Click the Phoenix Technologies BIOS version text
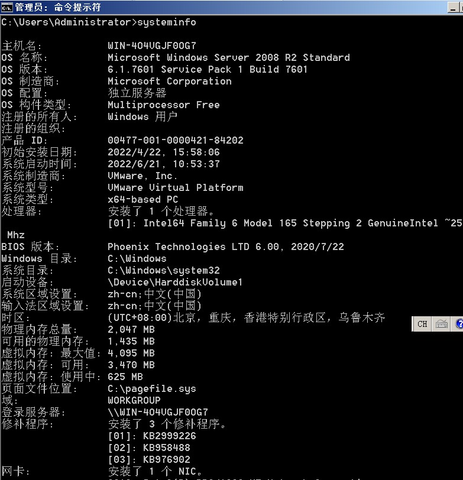The width and height of the screenshot is (463, 480). coord(225,247)
